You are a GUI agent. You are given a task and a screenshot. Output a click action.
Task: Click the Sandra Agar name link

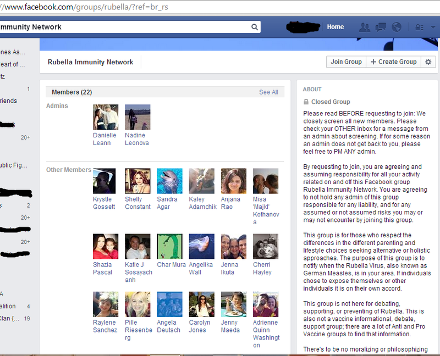167,203
